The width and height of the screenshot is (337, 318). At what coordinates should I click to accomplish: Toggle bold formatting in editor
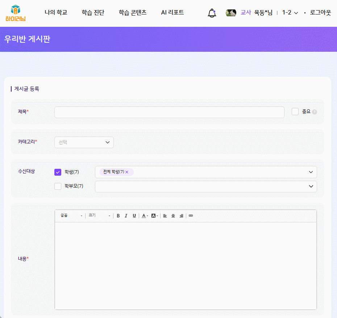[118, 216]
